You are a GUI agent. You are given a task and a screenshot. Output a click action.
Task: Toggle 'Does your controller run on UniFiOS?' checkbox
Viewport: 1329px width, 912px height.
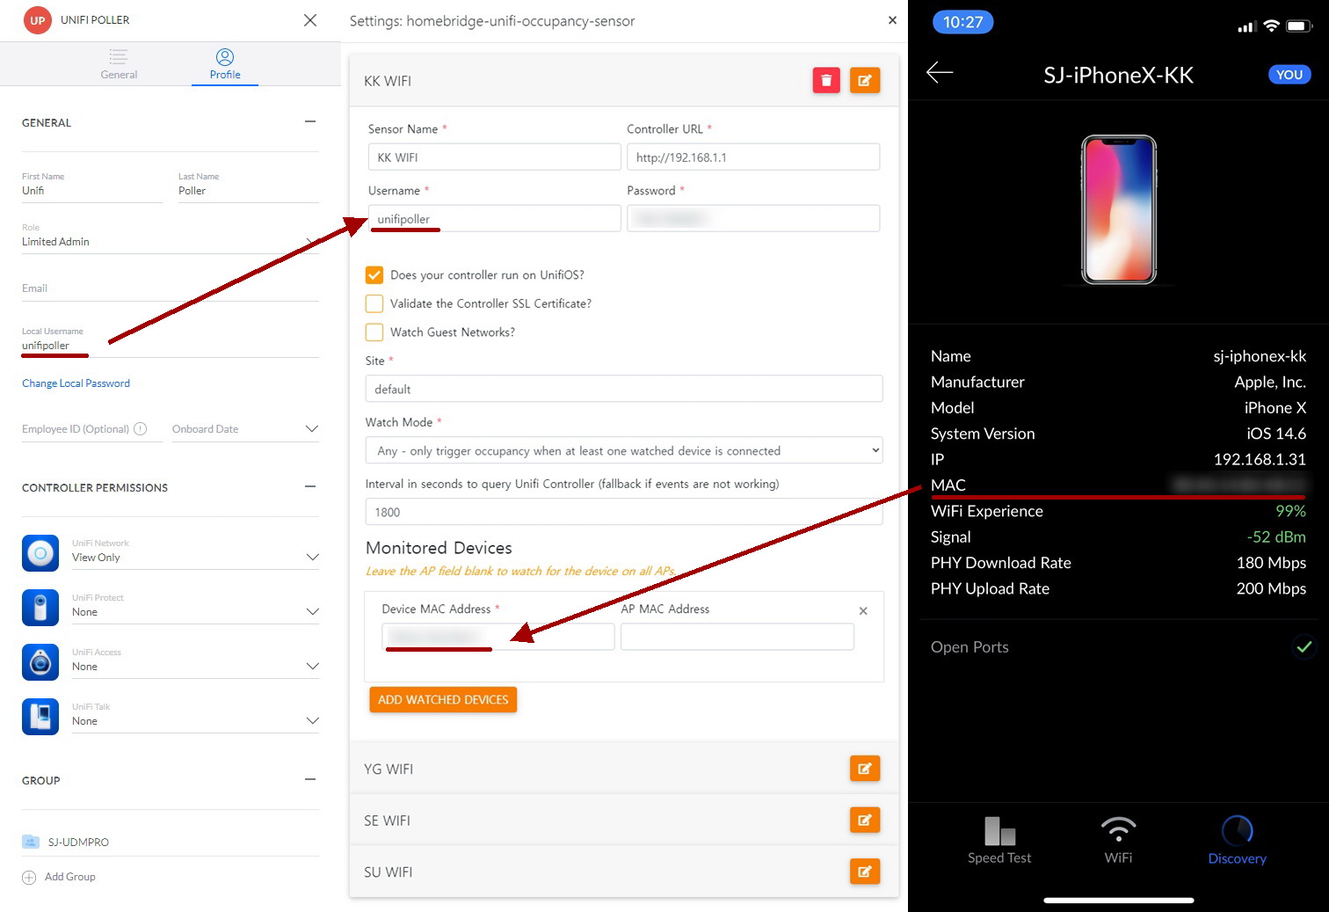(x=374, y=275)
